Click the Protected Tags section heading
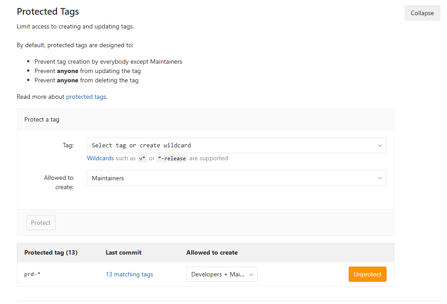 [x=48, y=12]
